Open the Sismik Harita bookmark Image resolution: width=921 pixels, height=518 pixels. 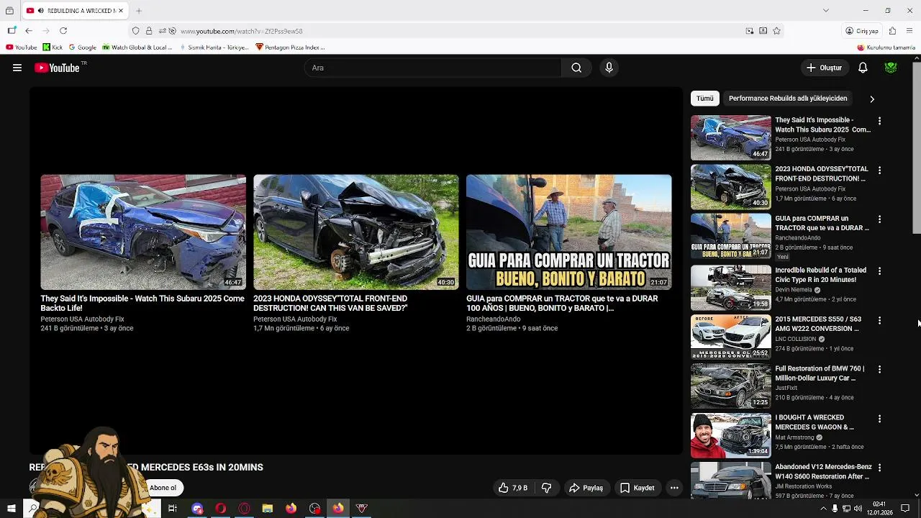coord(214,47)
